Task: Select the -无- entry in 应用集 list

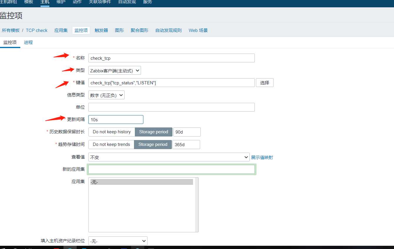Action: (142, 182)
